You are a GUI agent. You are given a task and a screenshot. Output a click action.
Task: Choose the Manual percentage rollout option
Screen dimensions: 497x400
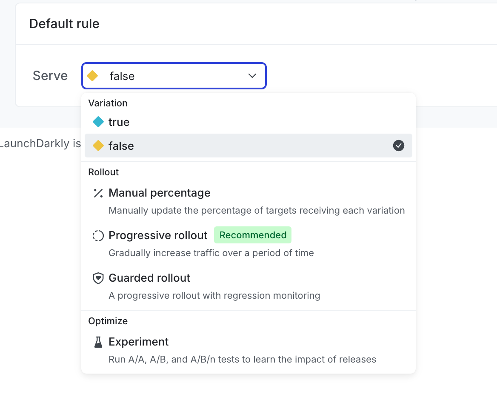(x=248, y=201)
